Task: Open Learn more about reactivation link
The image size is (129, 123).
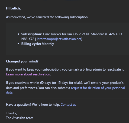Action: (x=28, y=74)
